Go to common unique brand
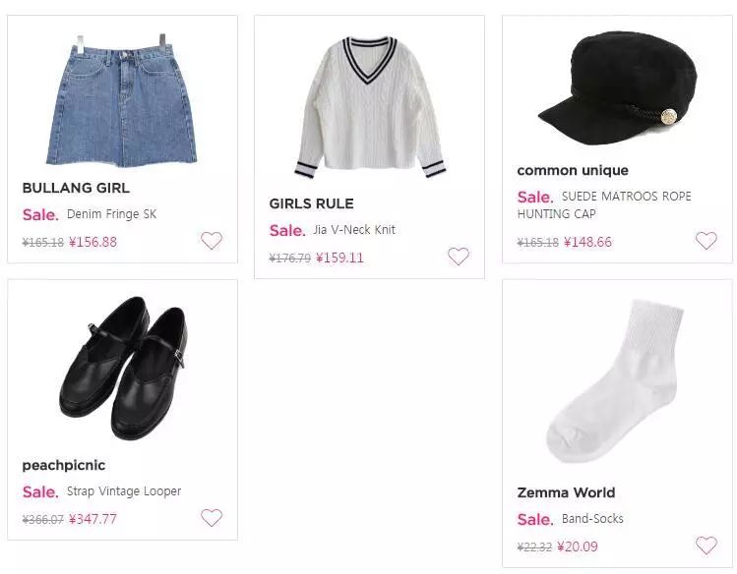 (x=573, y=170)
